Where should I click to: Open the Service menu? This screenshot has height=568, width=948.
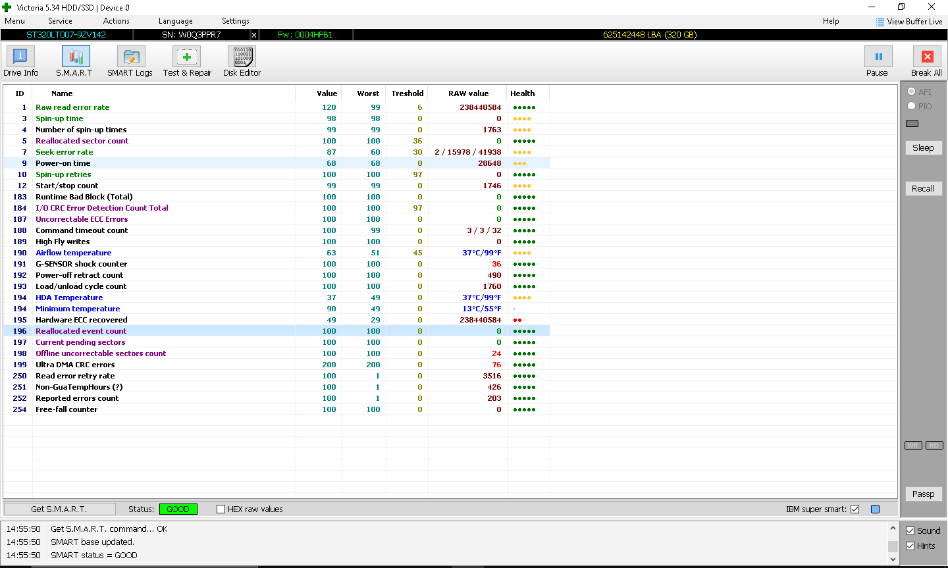pos(60,21)
